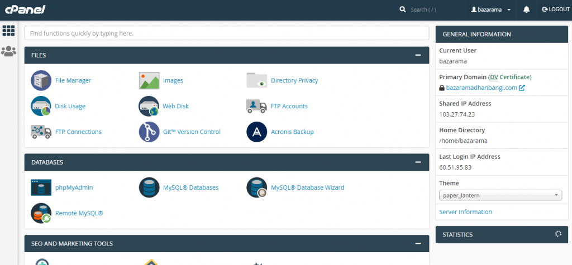Open the MySQL Databases icon
The height and width of the screenshot is (265, 572).
(149, 187)
